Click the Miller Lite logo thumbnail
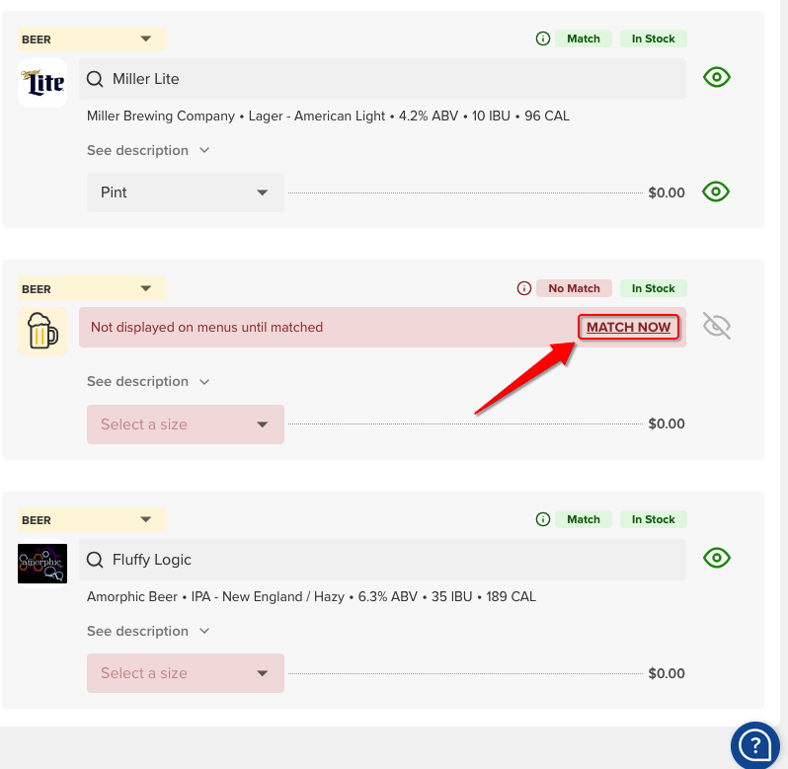 pos(42,82)
